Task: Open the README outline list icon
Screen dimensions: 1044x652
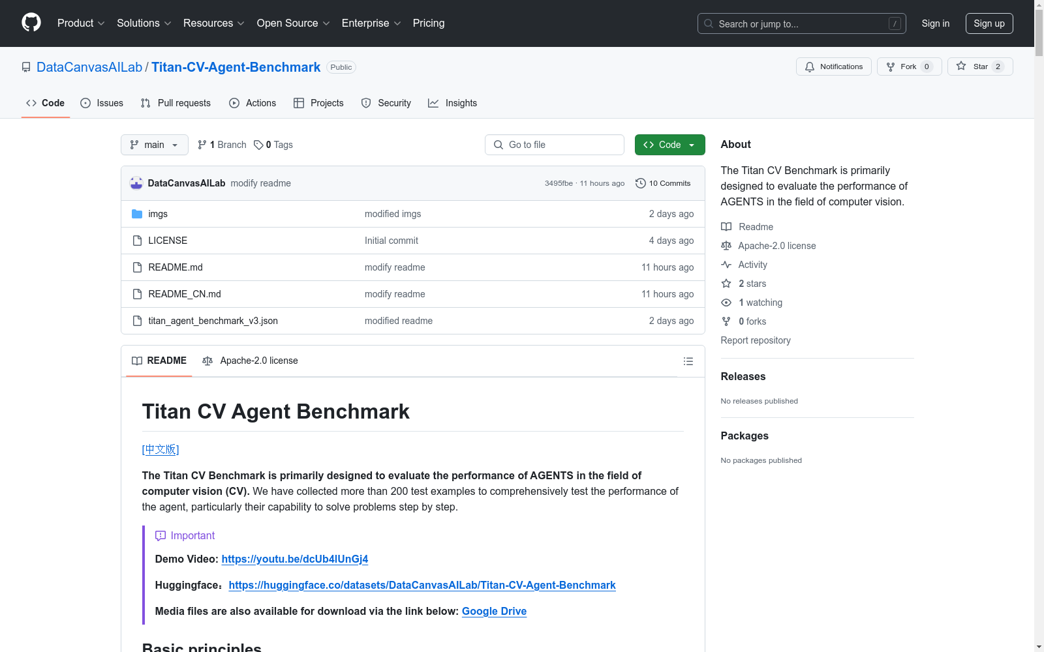Action: pyautogui.click(x=688, y=361)
